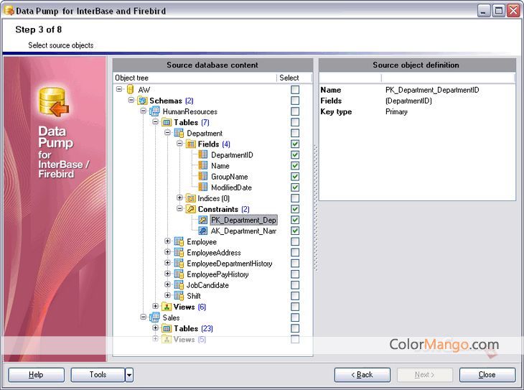Click the Shift table icon

click(179, 296)
